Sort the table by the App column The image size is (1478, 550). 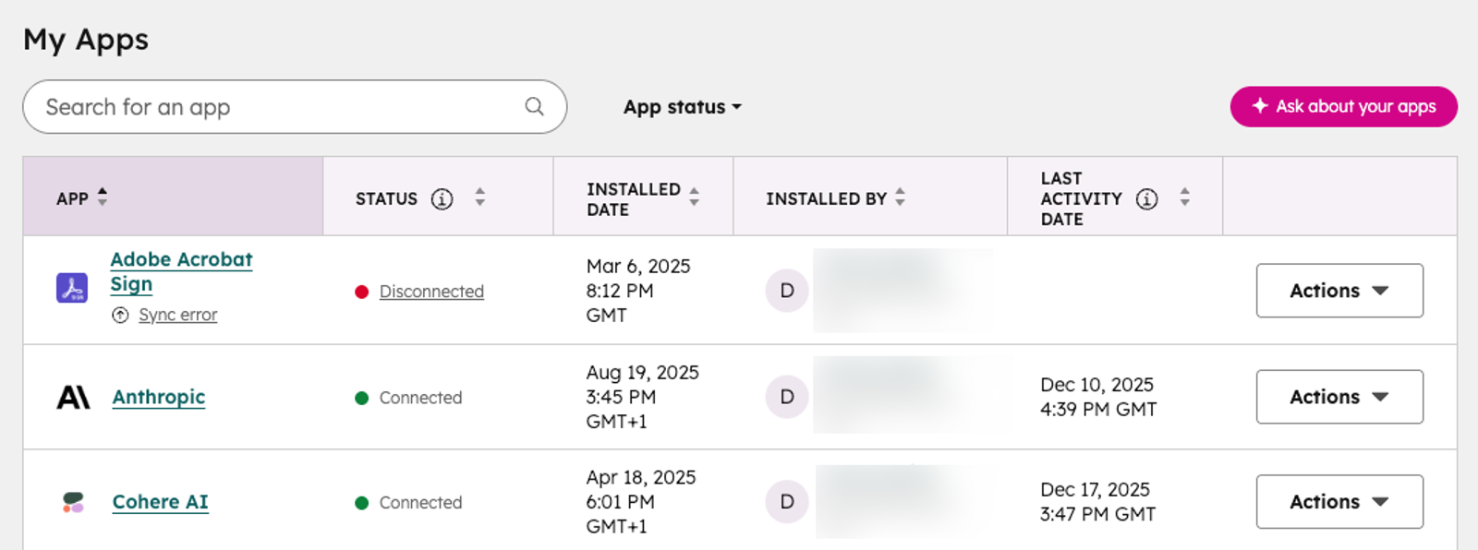(103, 197)
